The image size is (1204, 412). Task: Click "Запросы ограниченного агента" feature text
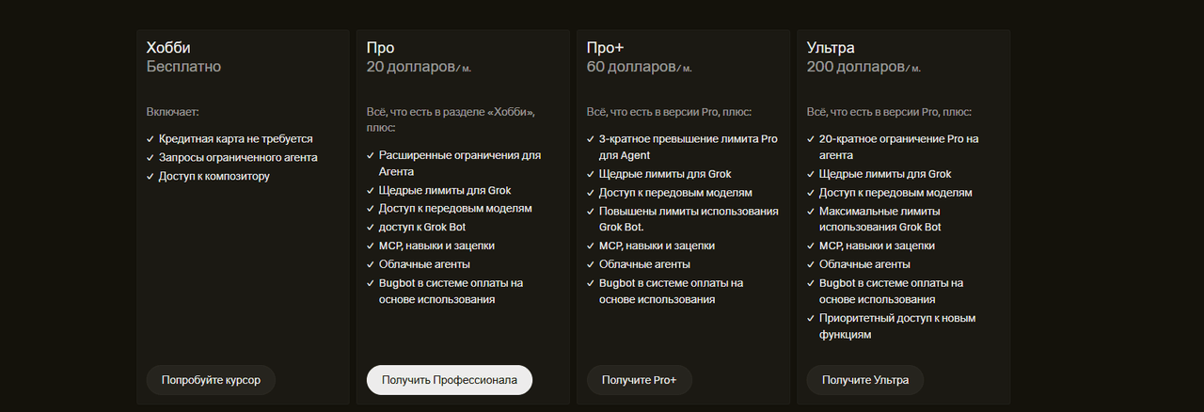238,157
